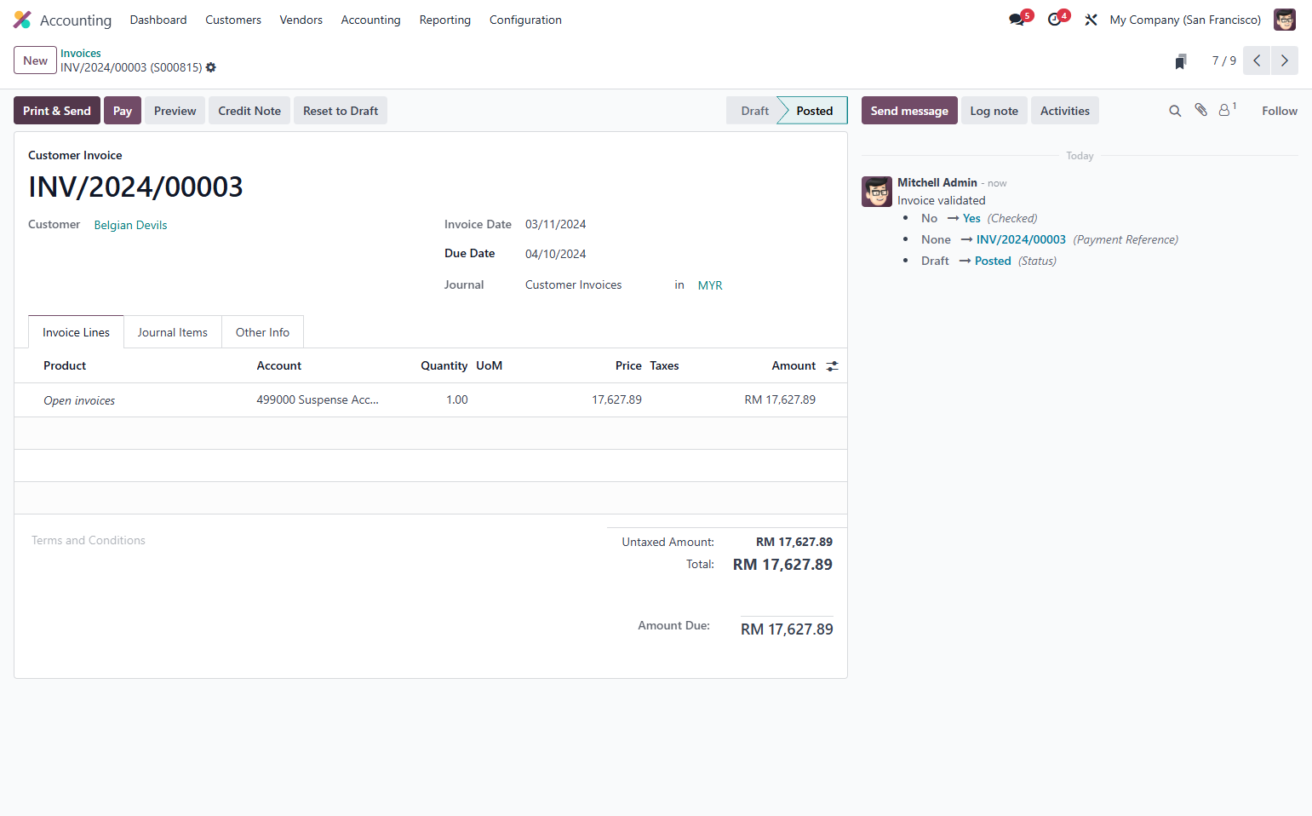Expand the Configuration menu
Viewport: 1312px width, 816px height.
pyautogui.click(x=525, y=20)
